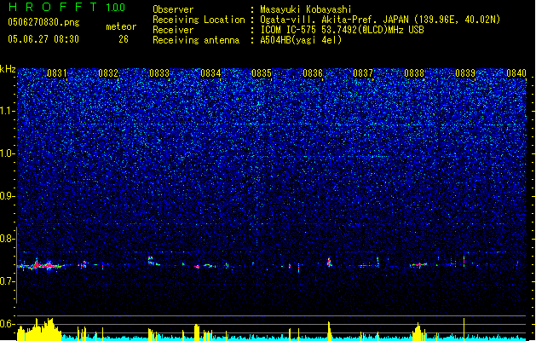
Task: Click the HROFFT 1.0.0 title text
Action: tap(66, 7)
